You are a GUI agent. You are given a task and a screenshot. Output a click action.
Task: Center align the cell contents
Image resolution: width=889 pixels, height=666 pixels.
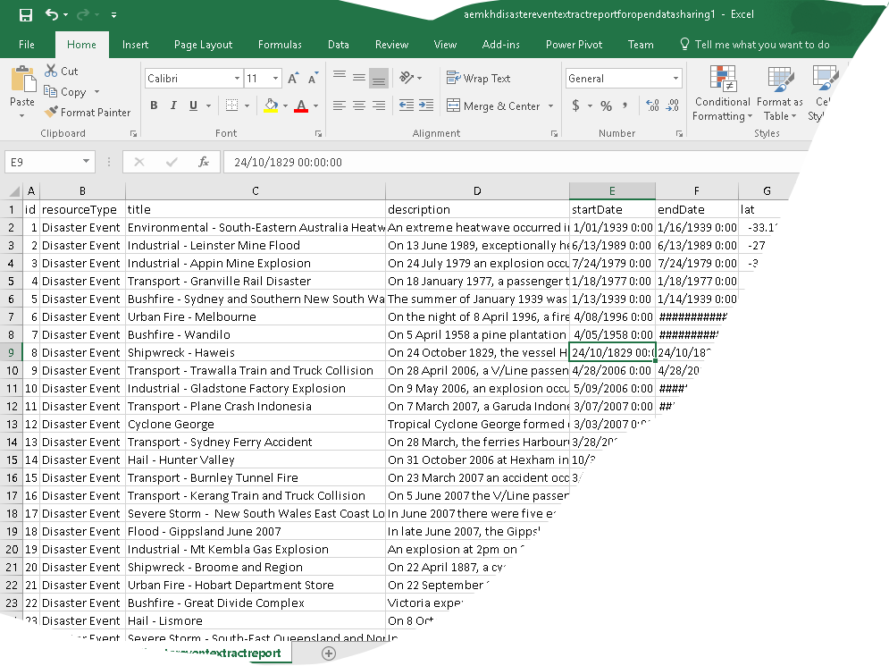coord(358,105)
